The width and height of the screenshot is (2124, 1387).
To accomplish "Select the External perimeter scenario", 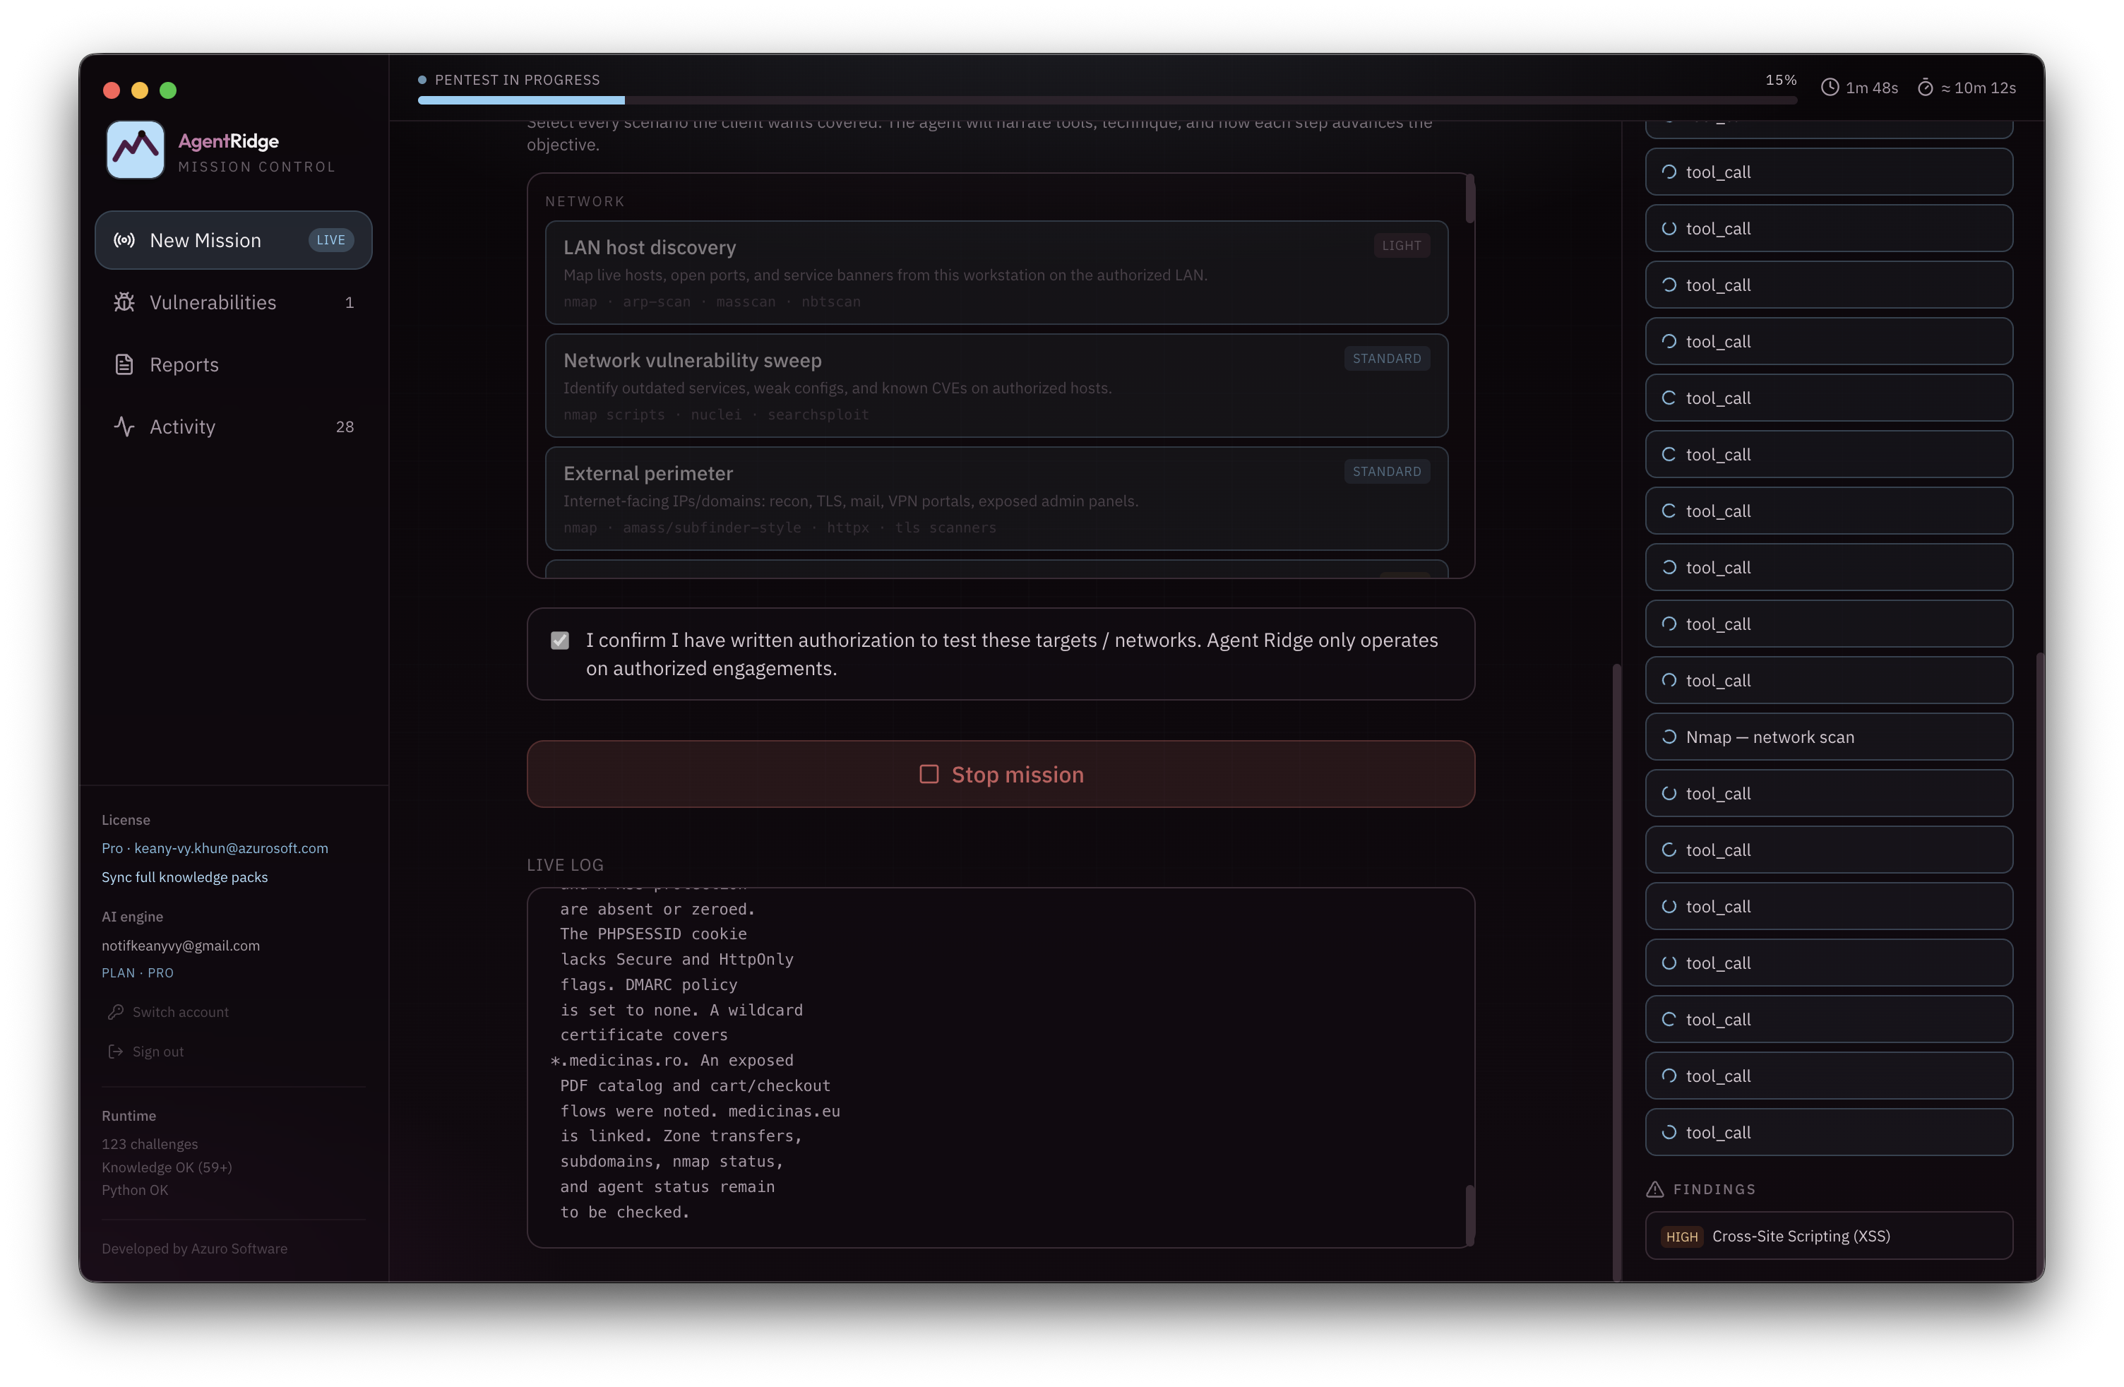I will (996, 498).
